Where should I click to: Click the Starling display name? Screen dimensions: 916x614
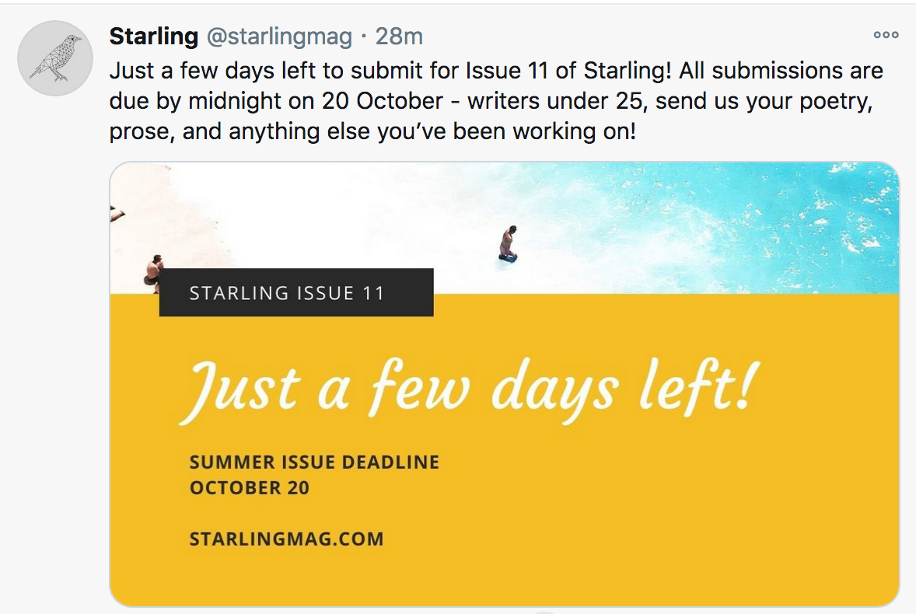[153, 36]
